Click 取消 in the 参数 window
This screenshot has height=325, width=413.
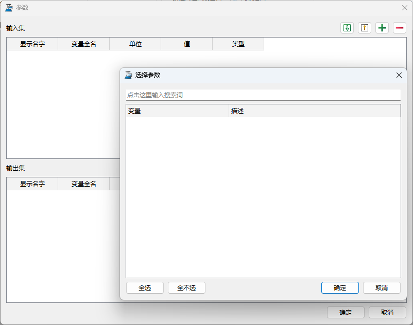(387, 312)
